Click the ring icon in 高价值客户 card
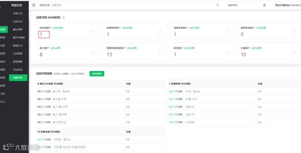 coord(93,33)
